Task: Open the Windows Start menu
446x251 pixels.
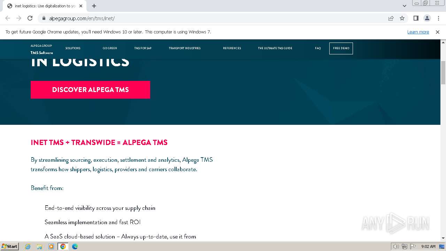Action: tap(9, 246)
